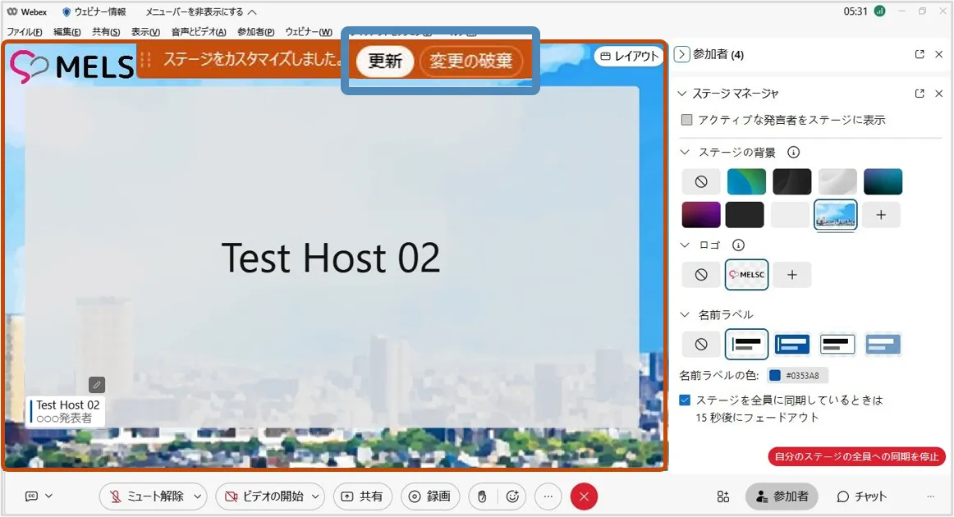Click the info icon beside ステージの背景
This screenshot has height=517, width=954.
pos(793,153)
